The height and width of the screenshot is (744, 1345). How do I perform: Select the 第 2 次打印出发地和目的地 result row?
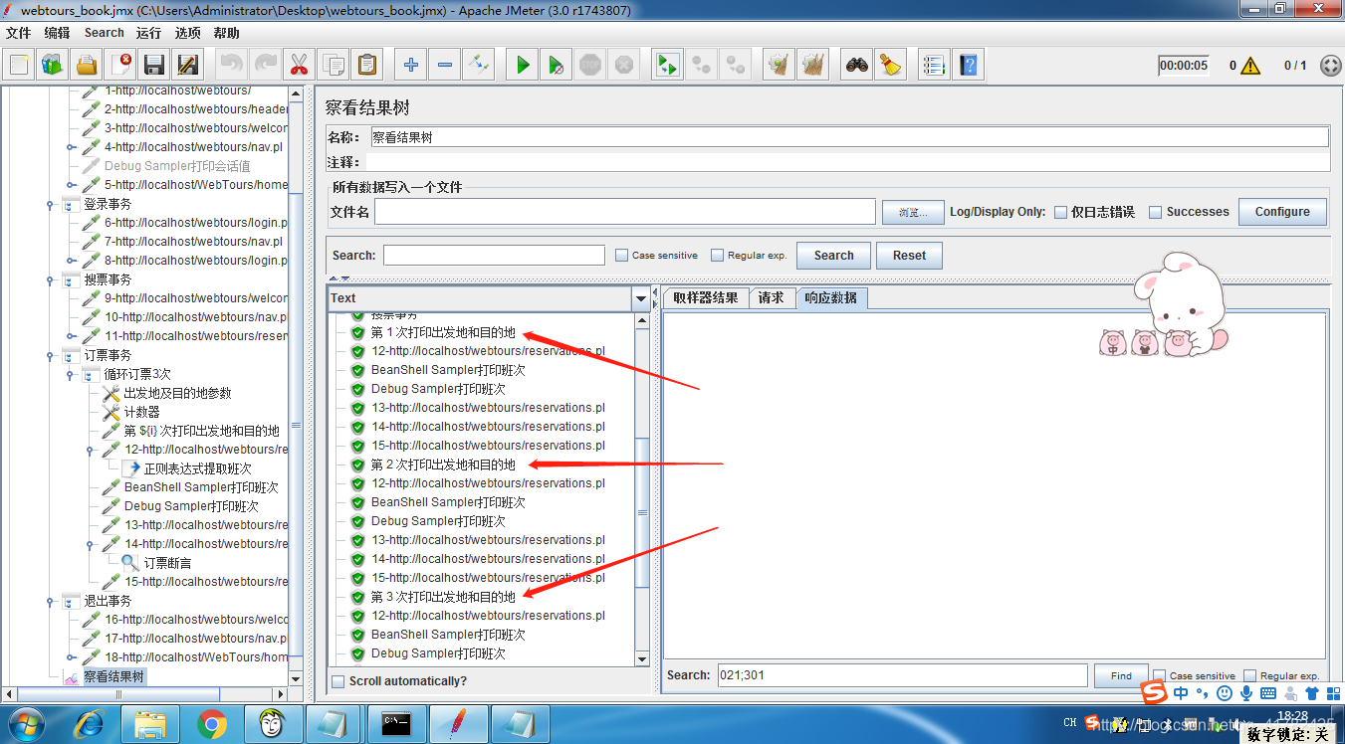point(443,465)
